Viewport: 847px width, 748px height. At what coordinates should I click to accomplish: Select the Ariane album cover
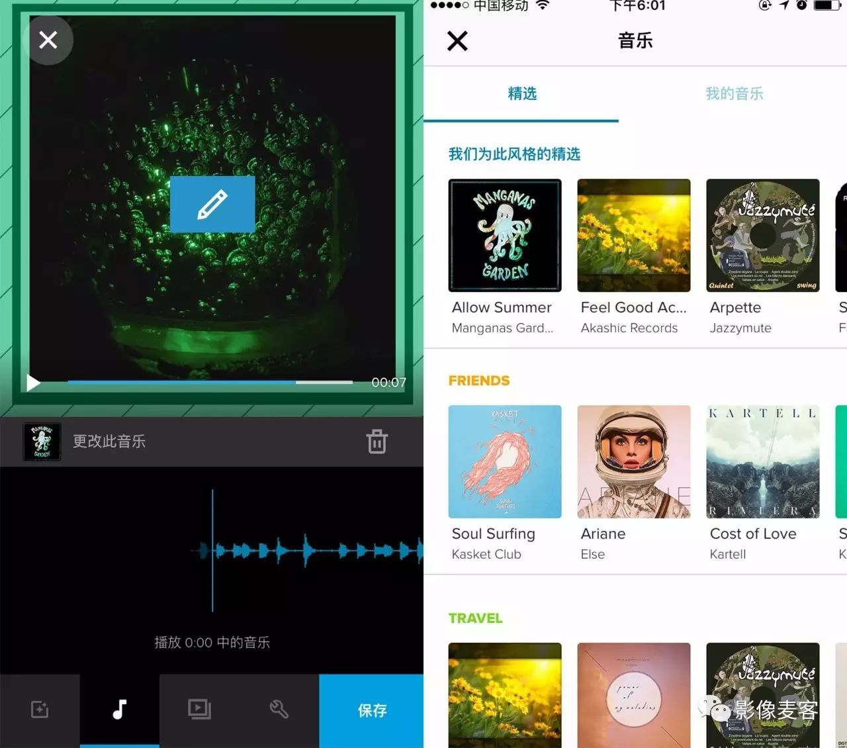[634, 461]
